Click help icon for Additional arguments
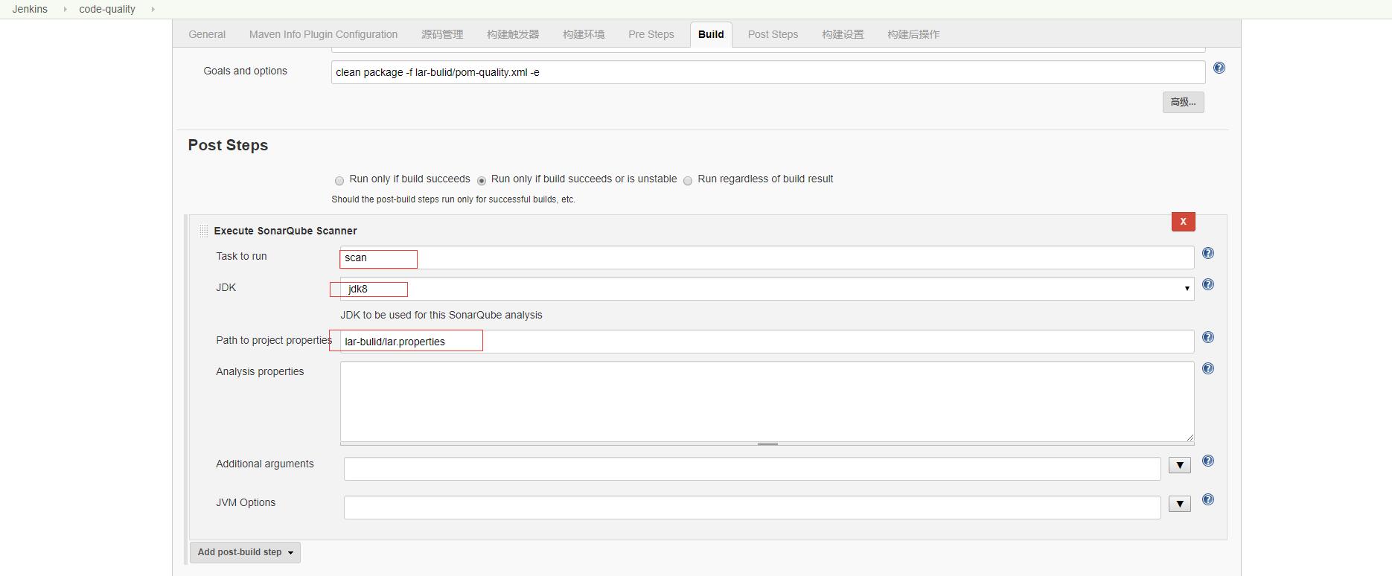The height and width of the screenshot is (576, 1392). click(x=1208, y=461)
